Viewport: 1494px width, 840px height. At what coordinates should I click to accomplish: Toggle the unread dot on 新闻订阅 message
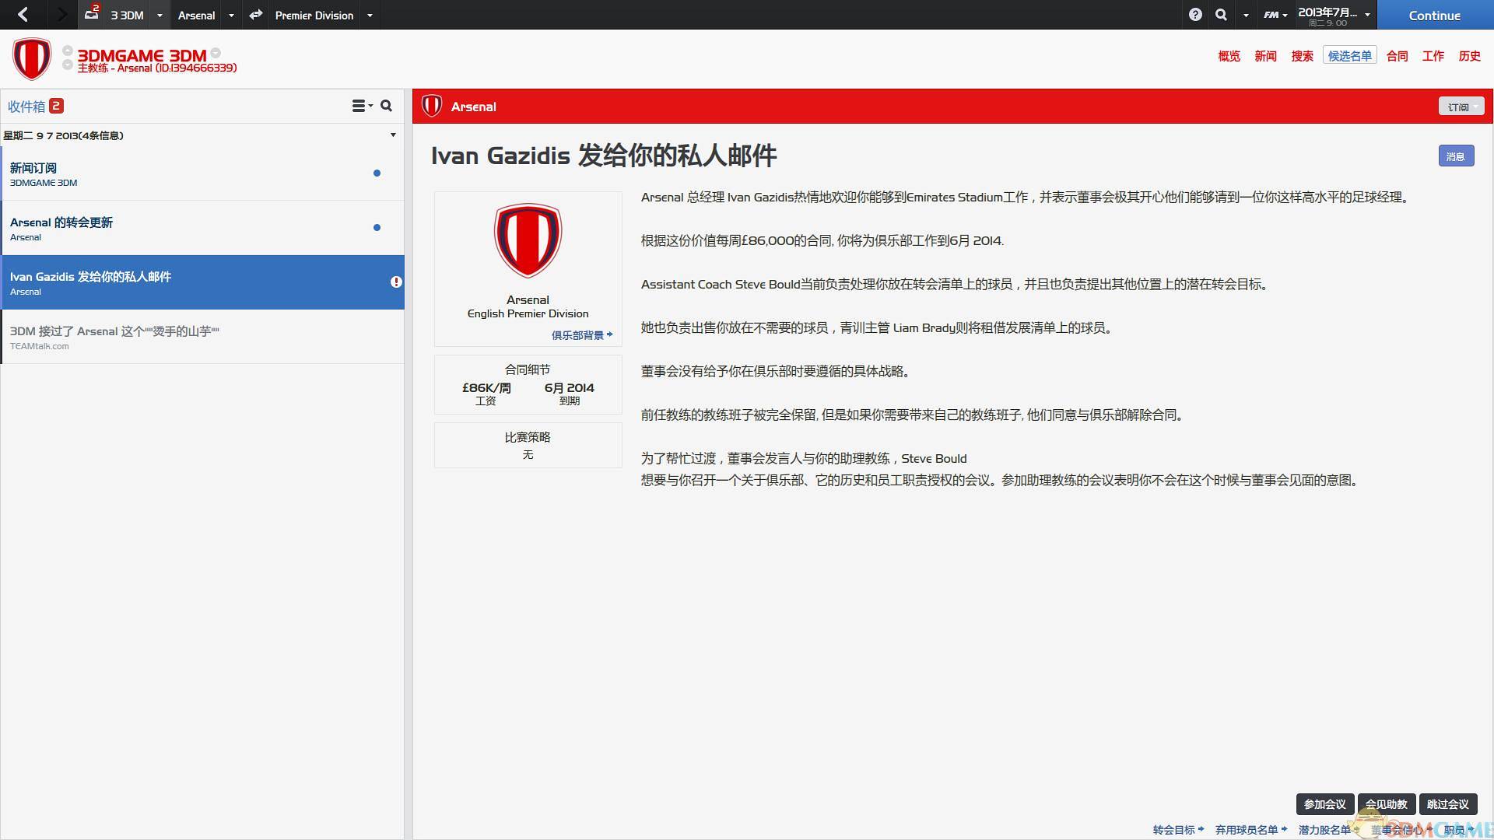tap(377, 173)
